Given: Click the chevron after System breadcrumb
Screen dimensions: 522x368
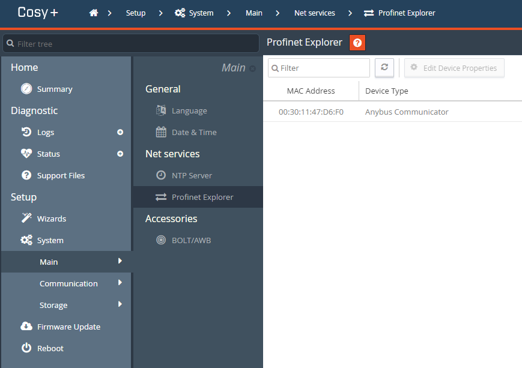Looking at the screenshot, I should point(229,13).
